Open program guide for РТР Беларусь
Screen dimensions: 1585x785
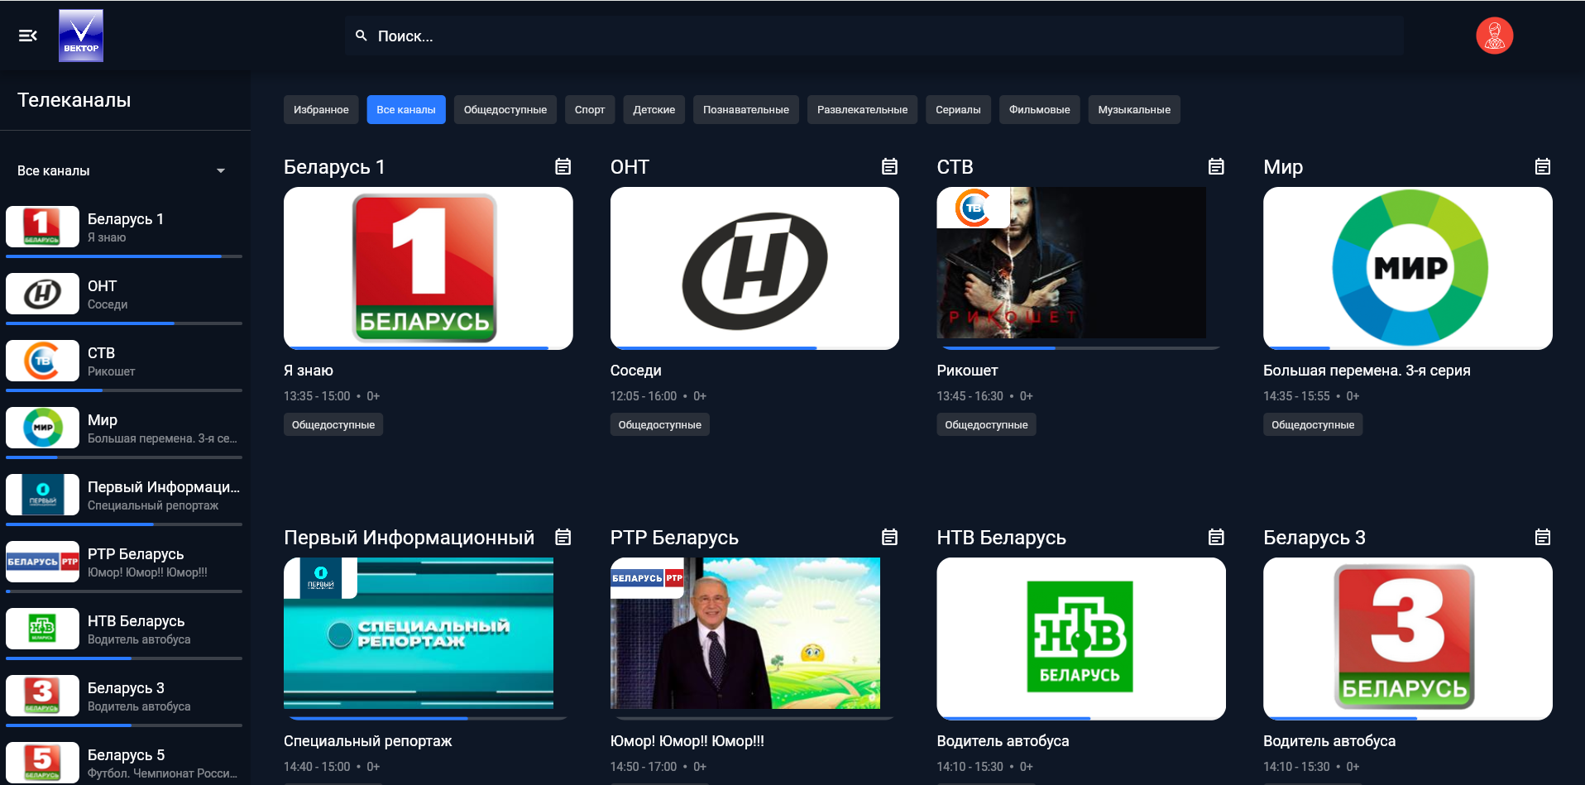(x=889, y=537)
